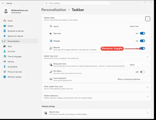Image resolution: width=156 pixels, height=120 pixels.
Task: Click the back arrow in Settings header
Action: (3, 3)
